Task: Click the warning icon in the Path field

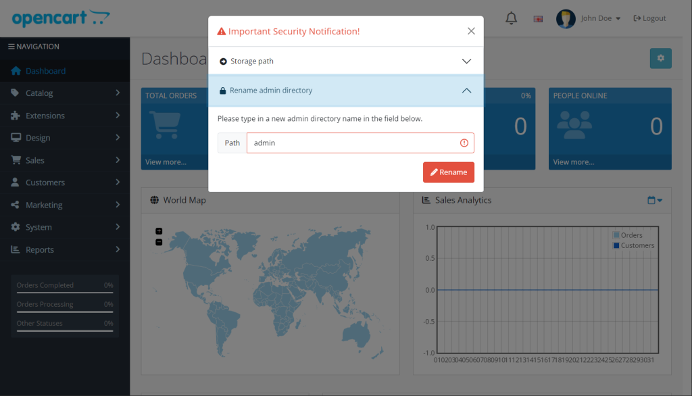Action: coord(464,143)
